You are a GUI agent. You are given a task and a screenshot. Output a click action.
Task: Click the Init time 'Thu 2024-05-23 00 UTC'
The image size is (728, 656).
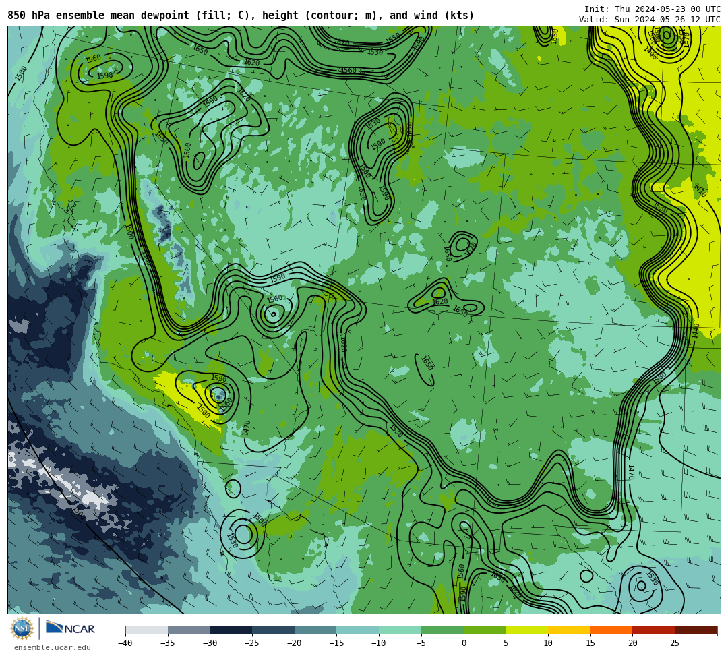667,9
